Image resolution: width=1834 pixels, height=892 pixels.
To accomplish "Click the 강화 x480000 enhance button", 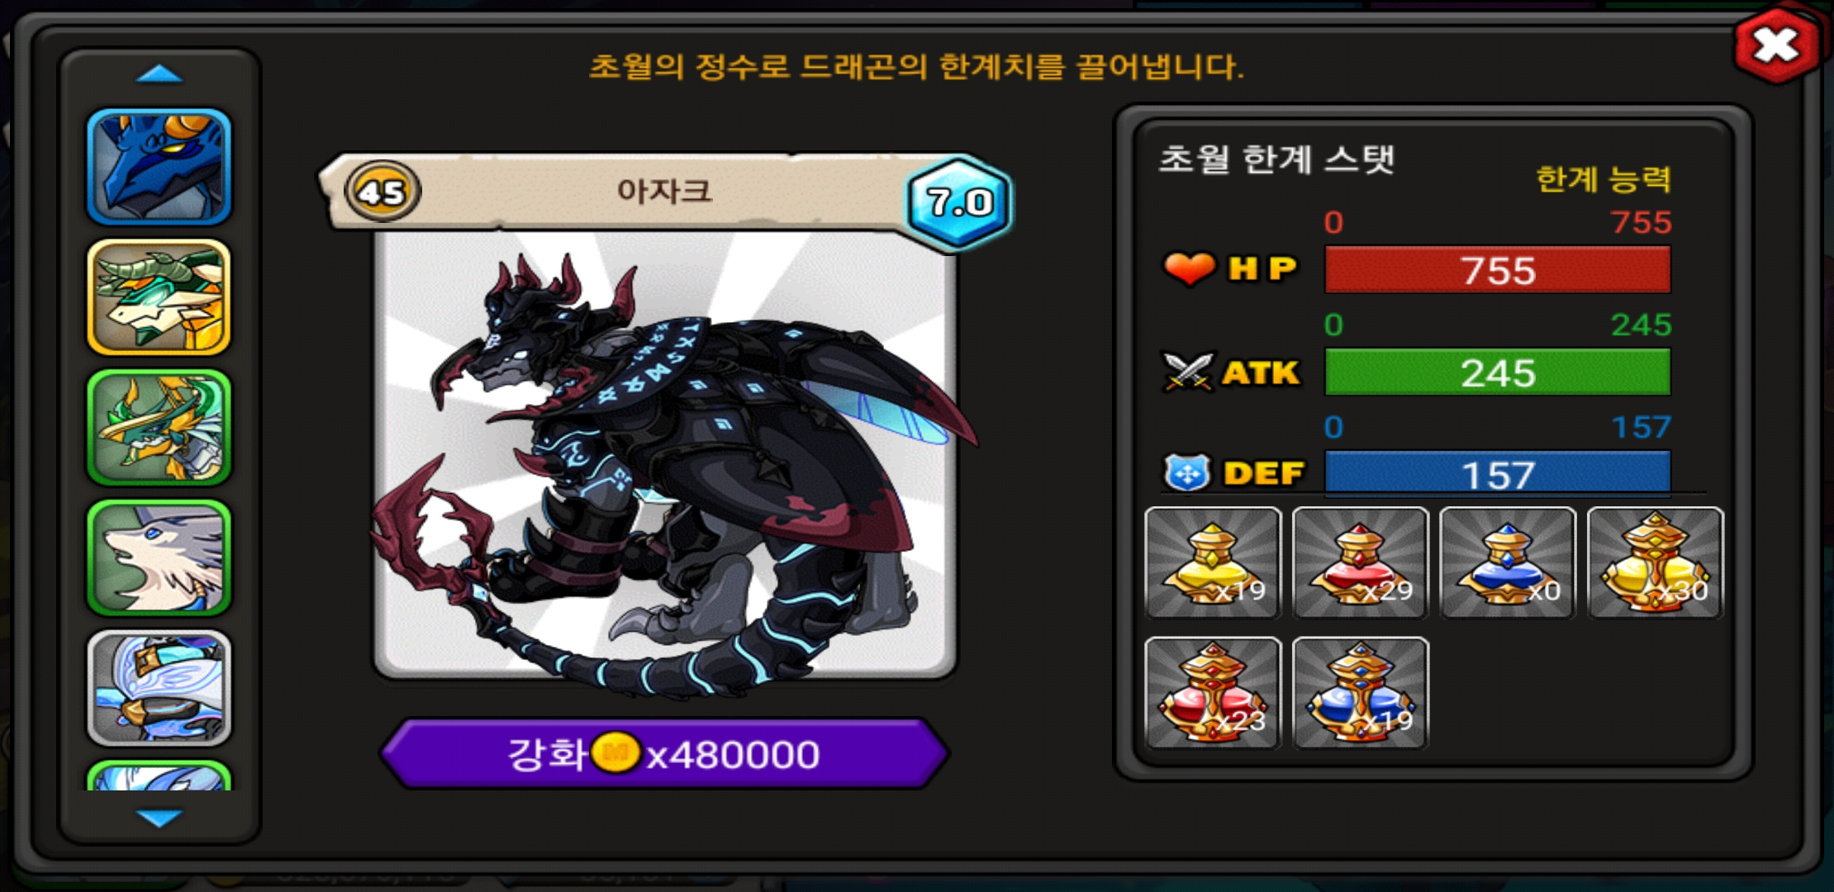I will tap(665, 754).
